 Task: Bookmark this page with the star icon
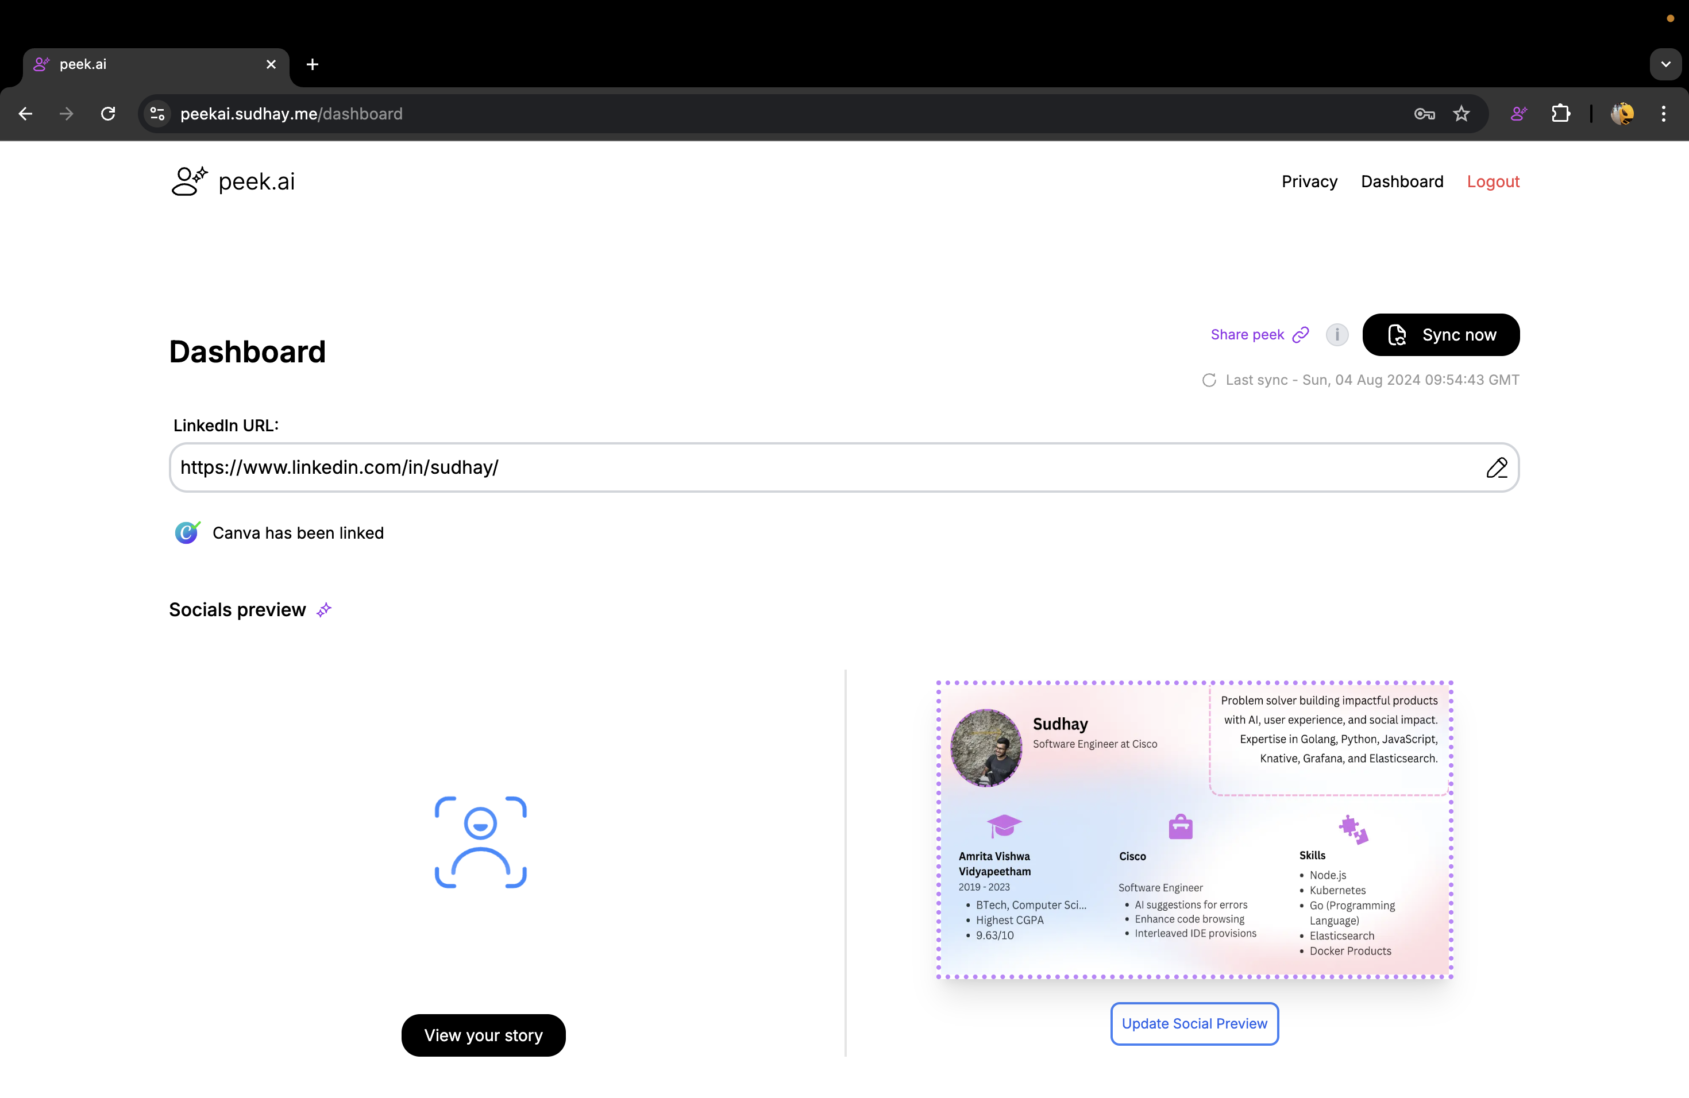(1461, 114)
